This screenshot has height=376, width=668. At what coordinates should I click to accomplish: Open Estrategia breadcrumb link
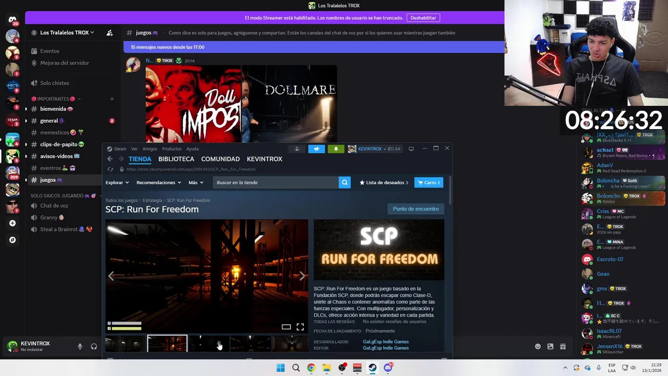coord(152,201)
